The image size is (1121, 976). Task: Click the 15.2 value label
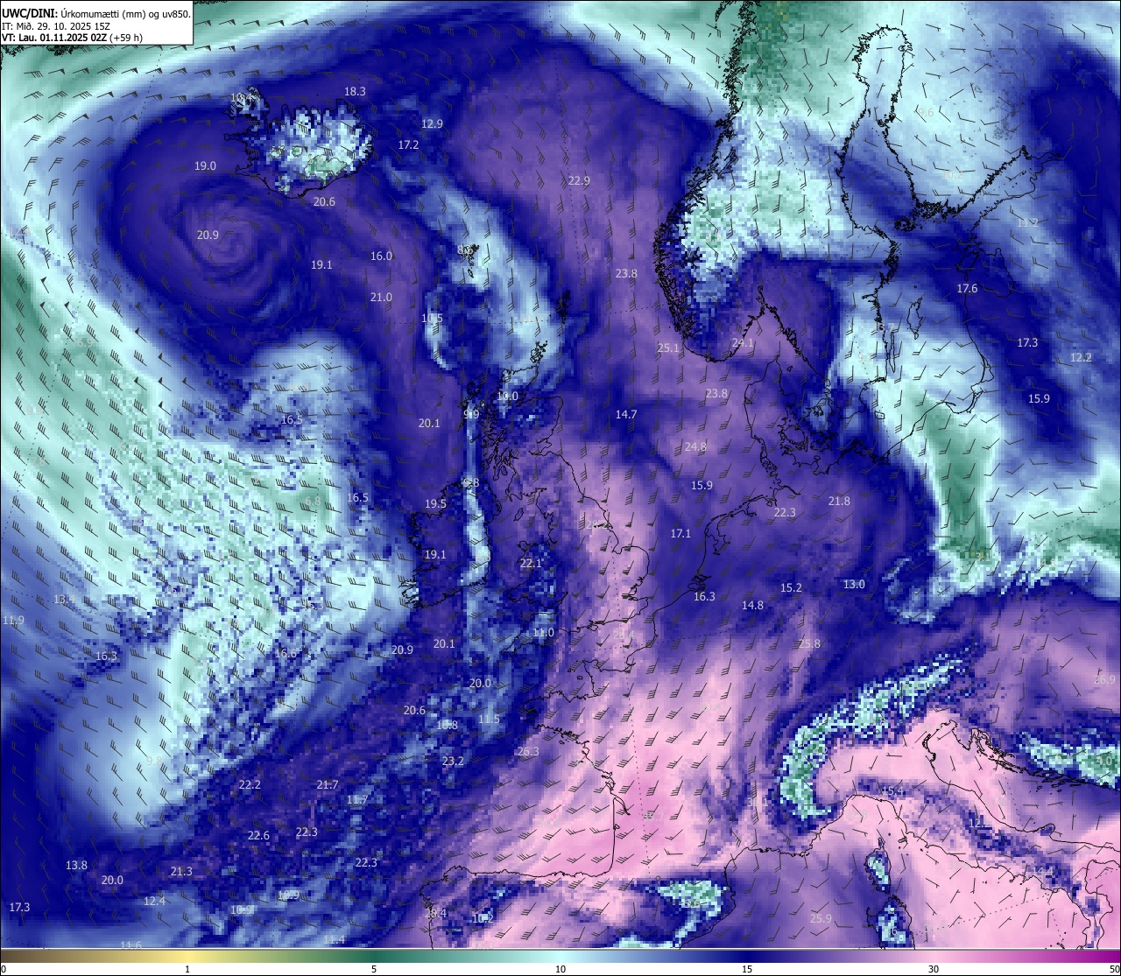791,588
